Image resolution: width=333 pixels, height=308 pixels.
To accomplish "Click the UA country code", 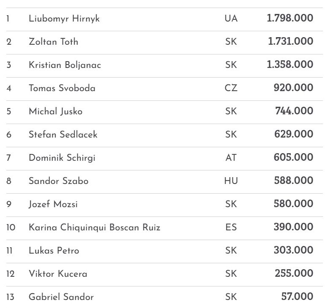I will (x=231, y=19).
